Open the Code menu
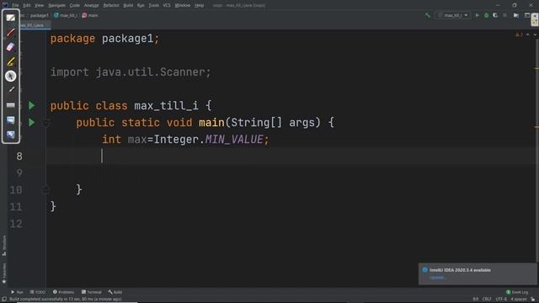 75,5
